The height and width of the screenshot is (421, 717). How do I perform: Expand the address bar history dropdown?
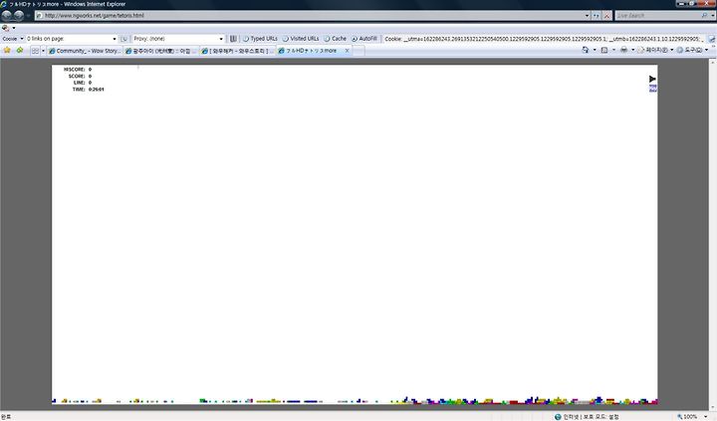pos(588,16)
